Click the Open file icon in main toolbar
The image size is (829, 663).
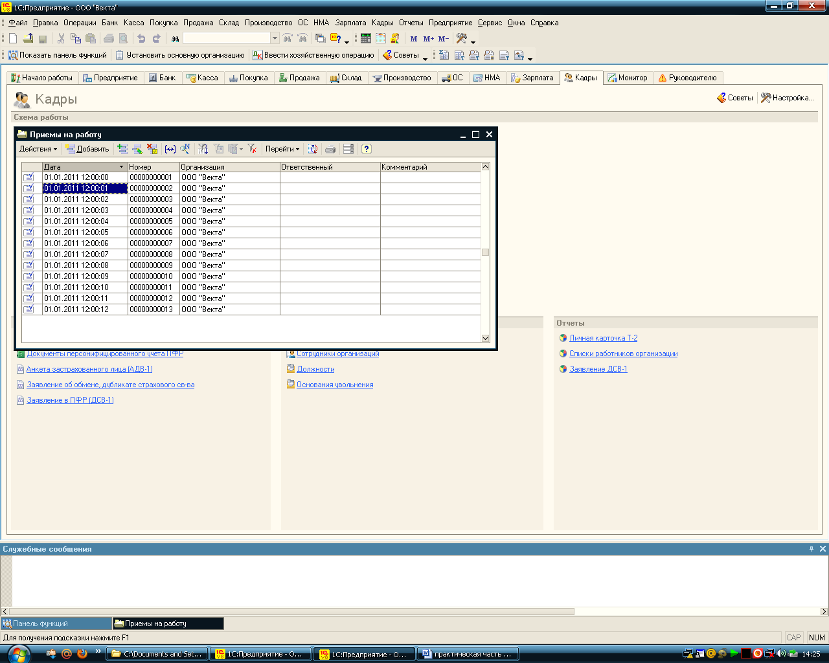pos(28,39)
